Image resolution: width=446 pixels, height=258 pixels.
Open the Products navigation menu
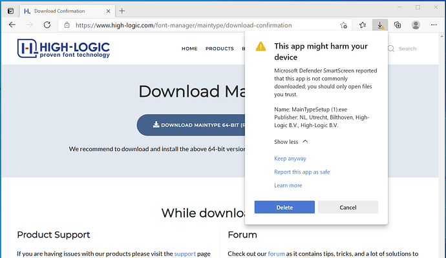[220, 48]
